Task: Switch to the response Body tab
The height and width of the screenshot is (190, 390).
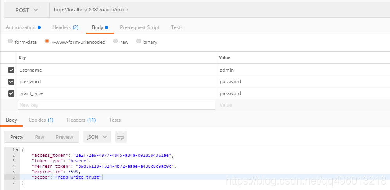Action: [11, 120]
